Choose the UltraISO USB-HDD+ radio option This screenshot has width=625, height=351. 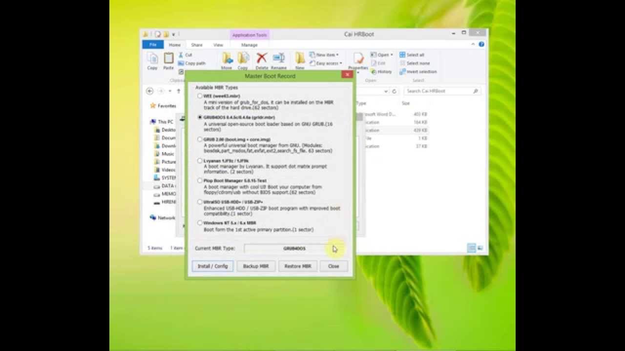click(x=200, y=202)
